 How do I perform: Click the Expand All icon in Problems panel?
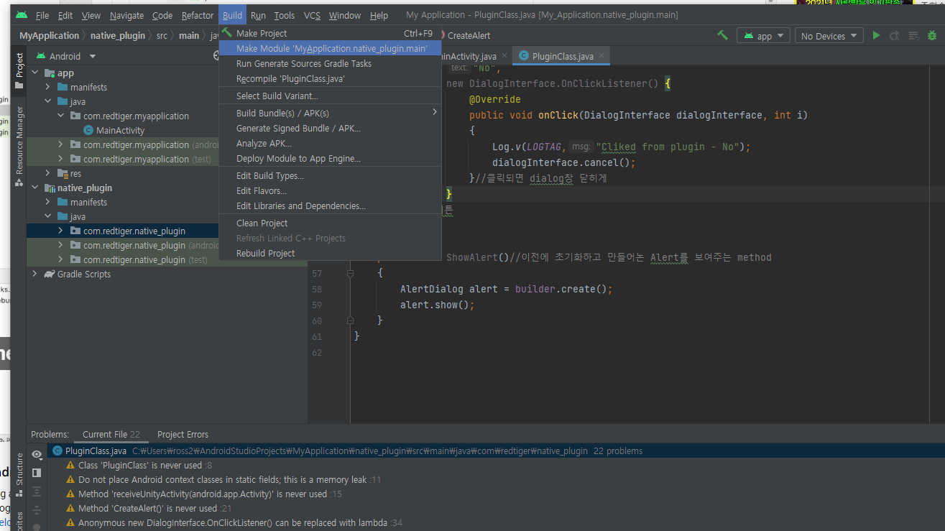(x=37, y=491)
